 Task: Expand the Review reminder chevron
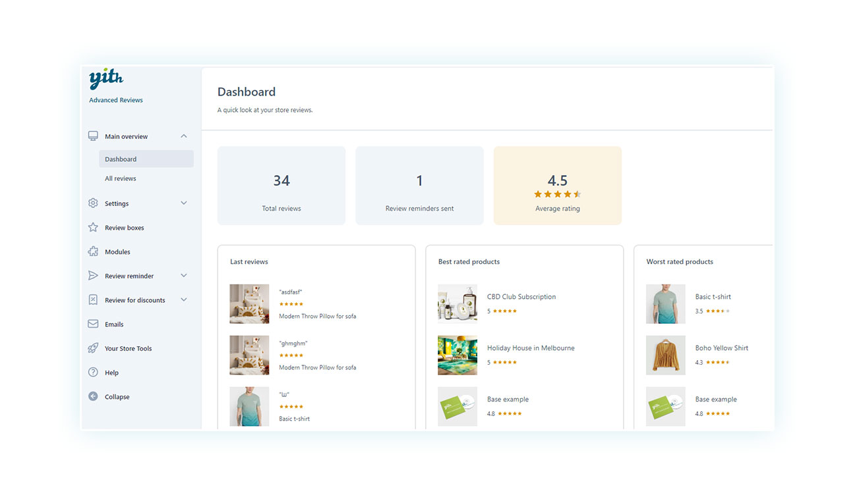pos(184,276)
